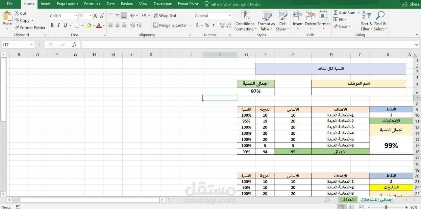Select the اجمالى النشاطات sheet tab
This screenshot has height=209, width=421.
(x=377, y=199)
